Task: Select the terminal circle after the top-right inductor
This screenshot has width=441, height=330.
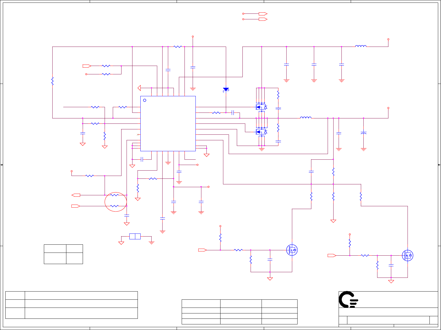Action: pos(388,39)
